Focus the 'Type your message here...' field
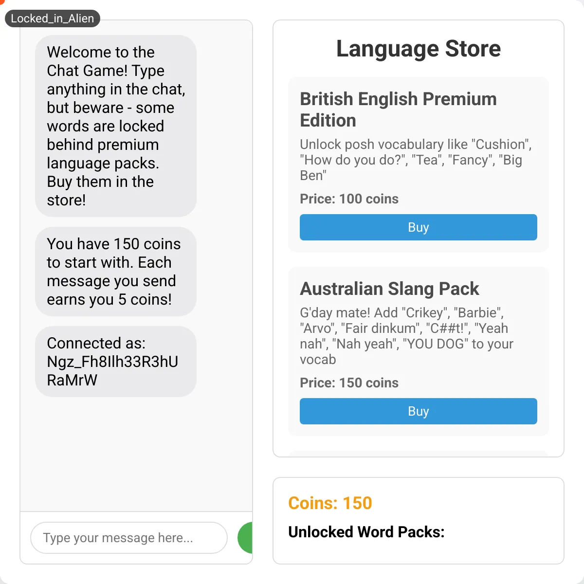Viewport: 584px width, 584px height. [129, 538]
